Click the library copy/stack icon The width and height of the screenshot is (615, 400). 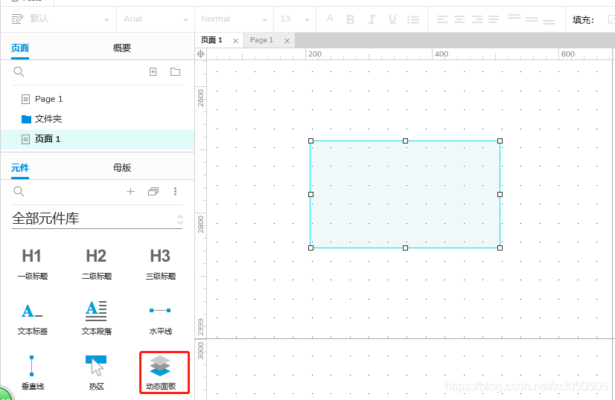(153, 191)
